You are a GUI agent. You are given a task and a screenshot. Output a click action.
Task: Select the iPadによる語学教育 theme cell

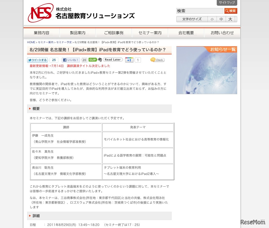pos(138,156)
